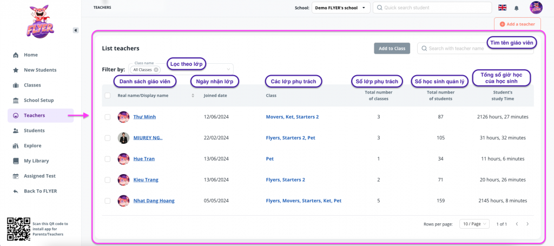Open the UK flag language selector
Viewport: 554px width, 246px height.
click(x=502, y=8)
